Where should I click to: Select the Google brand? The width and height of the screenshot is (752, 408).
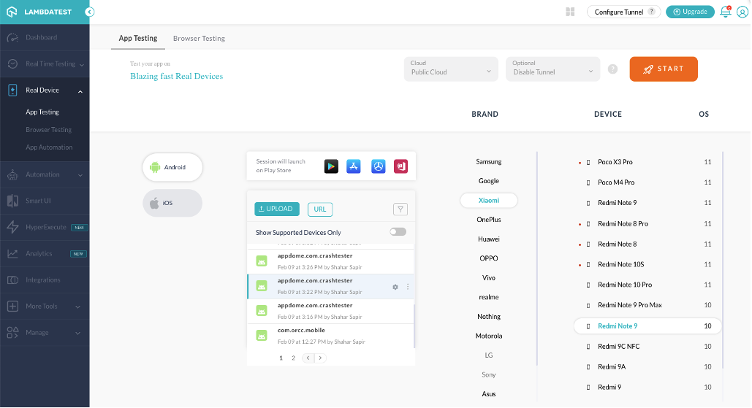(489, 181)
